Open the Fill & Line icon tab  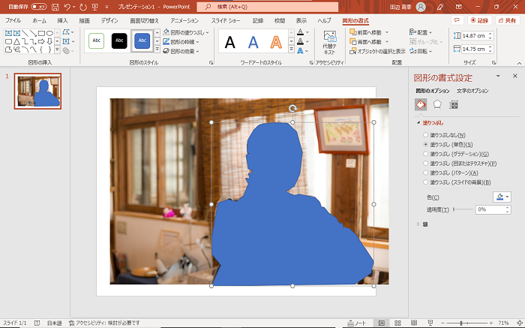[x=421, y=104]
